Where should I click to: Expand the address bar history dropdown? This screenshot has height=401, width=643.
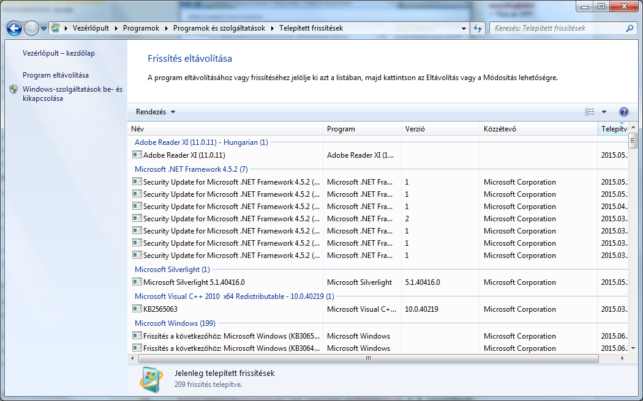pyautogui.click(x=464, y=29)
